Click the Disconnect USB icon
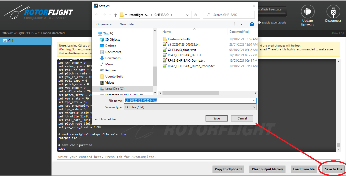Screen dimensions: 346x176 click(333, 12)
